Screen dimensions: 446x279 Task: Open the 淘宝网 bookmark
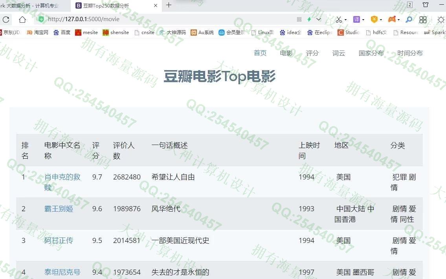pyautogui.click(x=38, y=32)
